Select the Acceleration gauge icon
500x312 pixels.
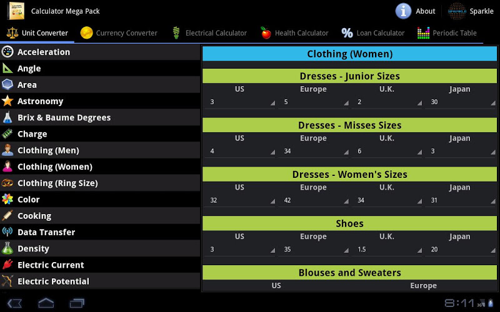point(7,52)
